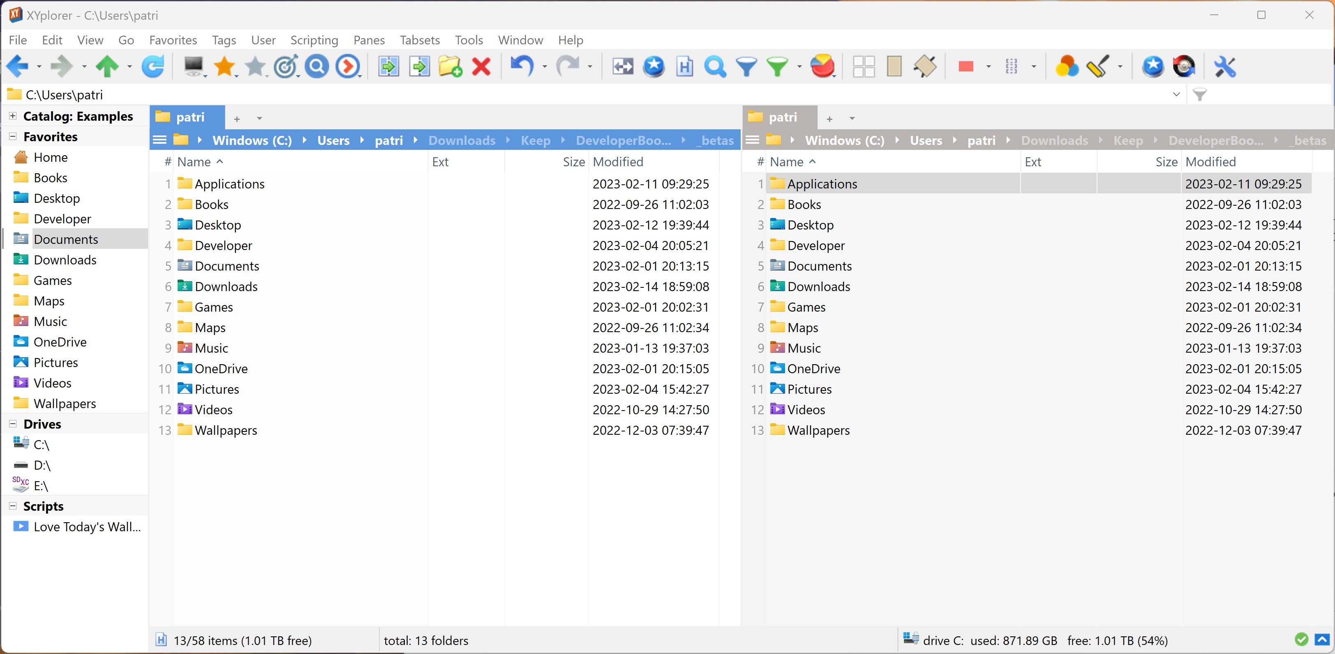Toggle the blue Visual Filter funnel
Screen dimensions: 1335x654
click(x=745, y=66)
